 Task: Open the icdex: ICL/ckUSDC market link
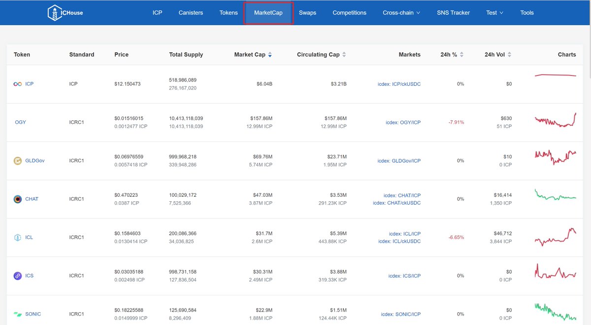pyautogui.click(x=400, y=242)
